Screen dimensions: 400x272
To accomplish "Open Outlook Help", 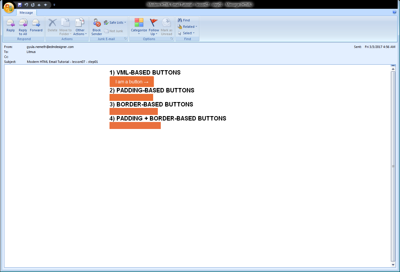I will (394, 12).
